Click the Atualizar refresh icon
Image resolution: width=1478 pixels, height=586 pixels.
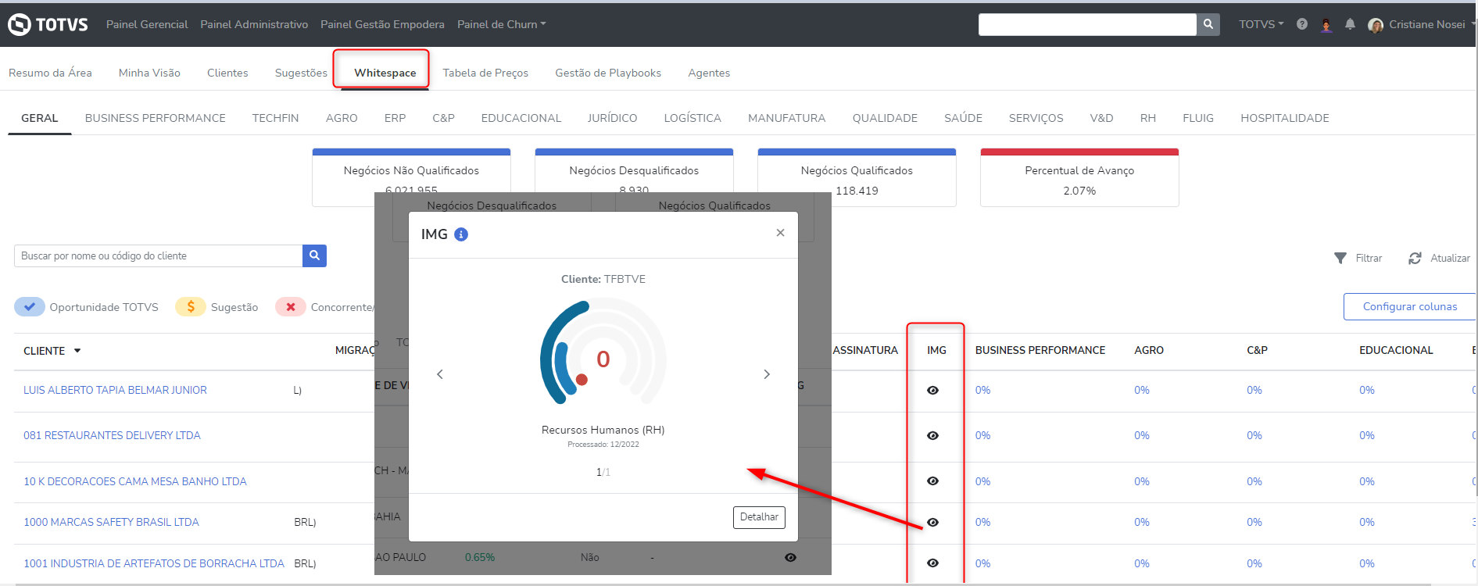pyautogui.click(x=1415, y=258)
